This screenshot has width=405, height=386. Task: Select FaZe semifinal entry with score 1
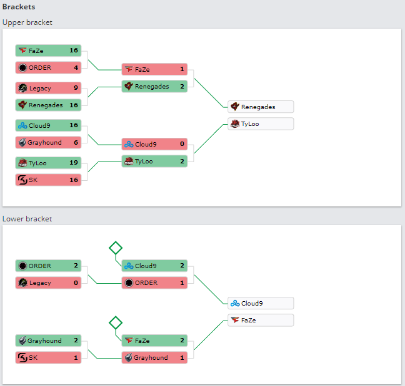[x=155, y=69]
